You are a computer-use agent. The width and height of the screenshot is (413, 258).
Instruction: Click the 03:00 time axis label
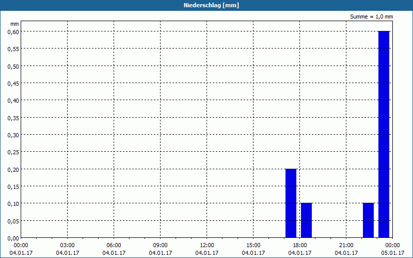point(68,246)
